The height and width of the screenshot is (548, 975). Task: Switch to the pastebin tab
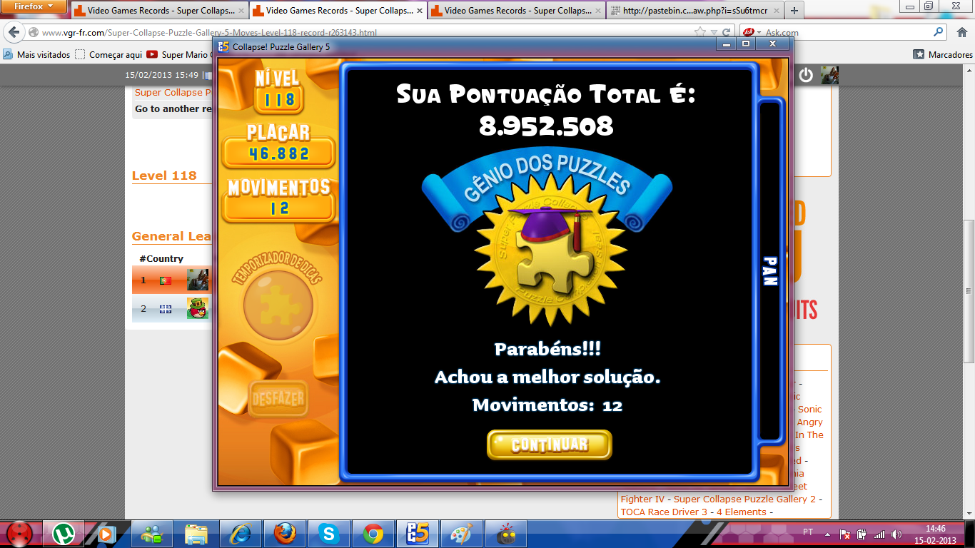pyautogui.click(x=694, y=11)
